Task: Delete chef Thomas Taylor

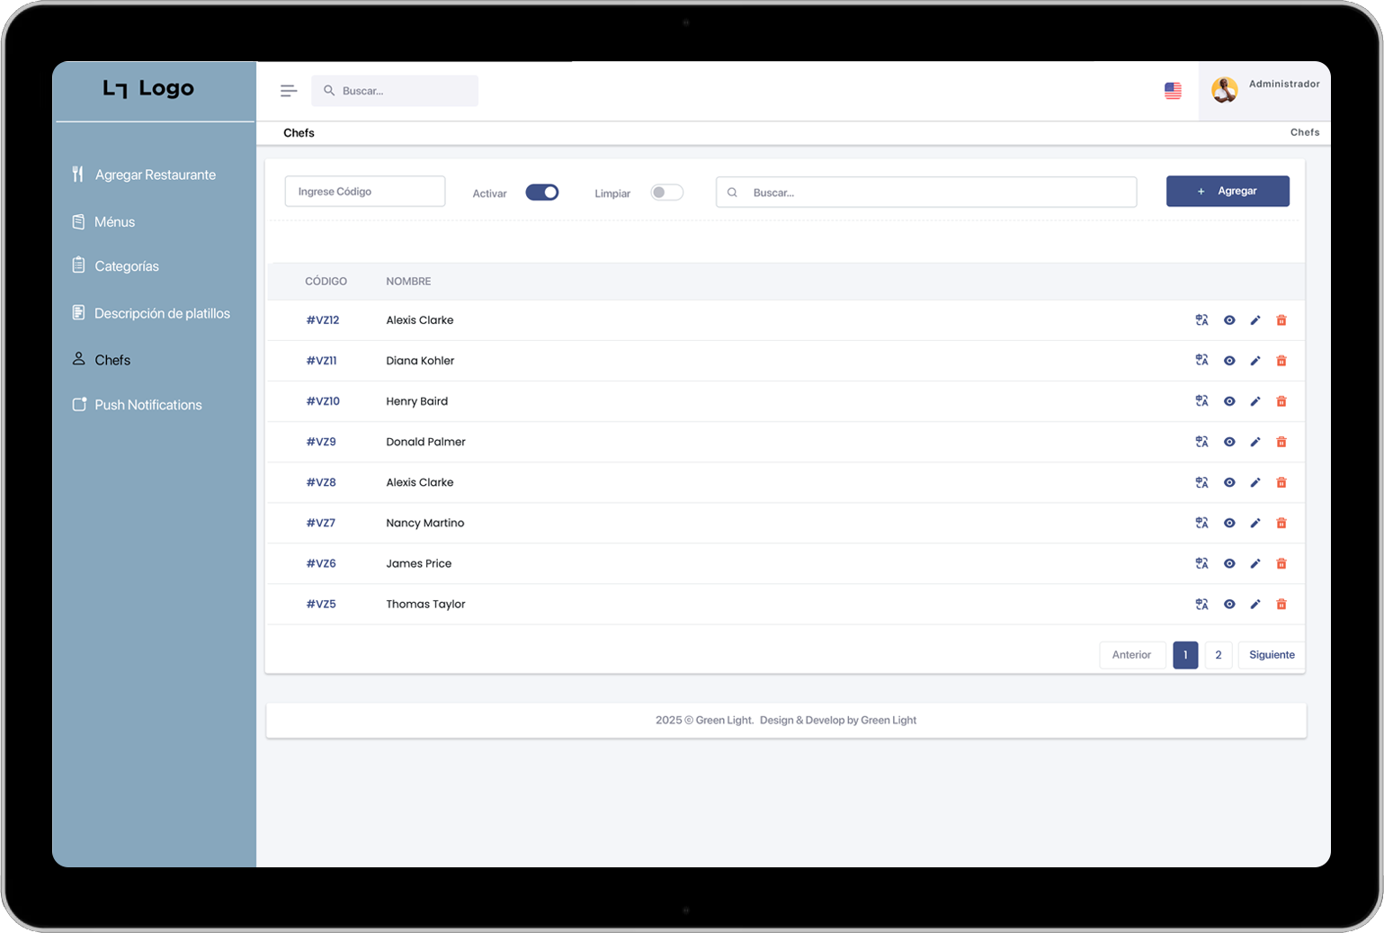Action: [x=1281, y=605]
